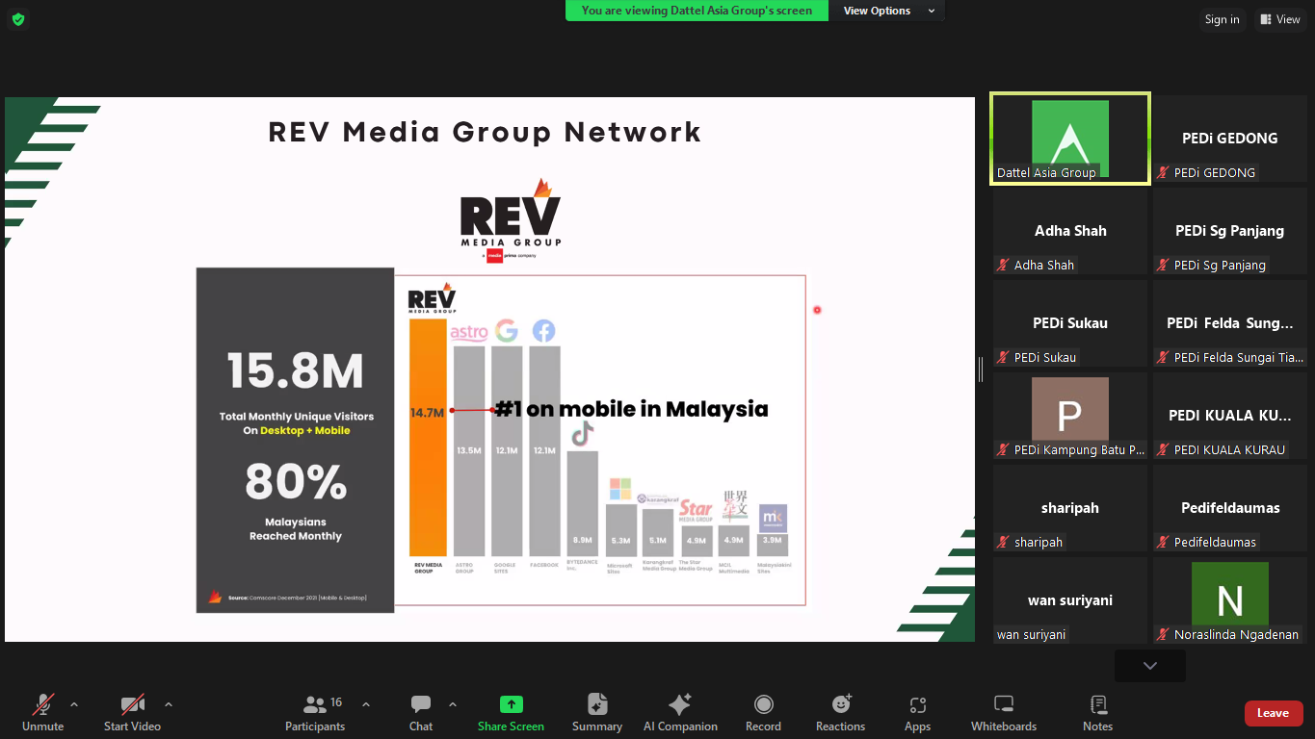Click muted mic icon on PEDi GEDONG label
Viewport: 1315px width, 739px height.
point(1164,173)
